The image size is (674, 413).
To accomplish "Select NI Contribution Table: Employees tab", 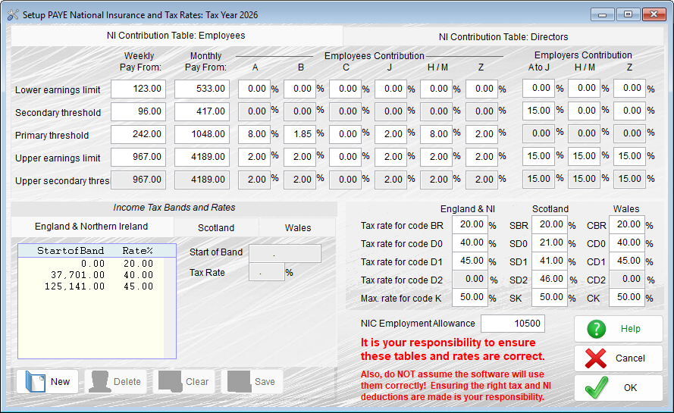I will tap(176, 36).
